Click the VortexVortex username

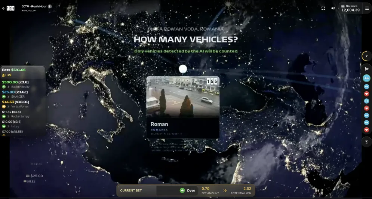[20, 106]
